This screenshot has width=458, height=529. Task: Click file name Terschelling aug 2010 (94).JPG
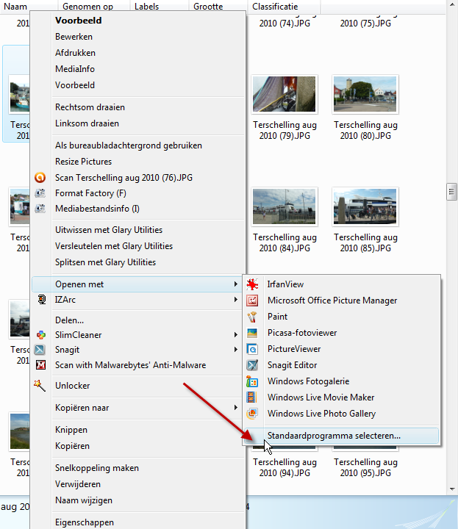pos(285,467)
